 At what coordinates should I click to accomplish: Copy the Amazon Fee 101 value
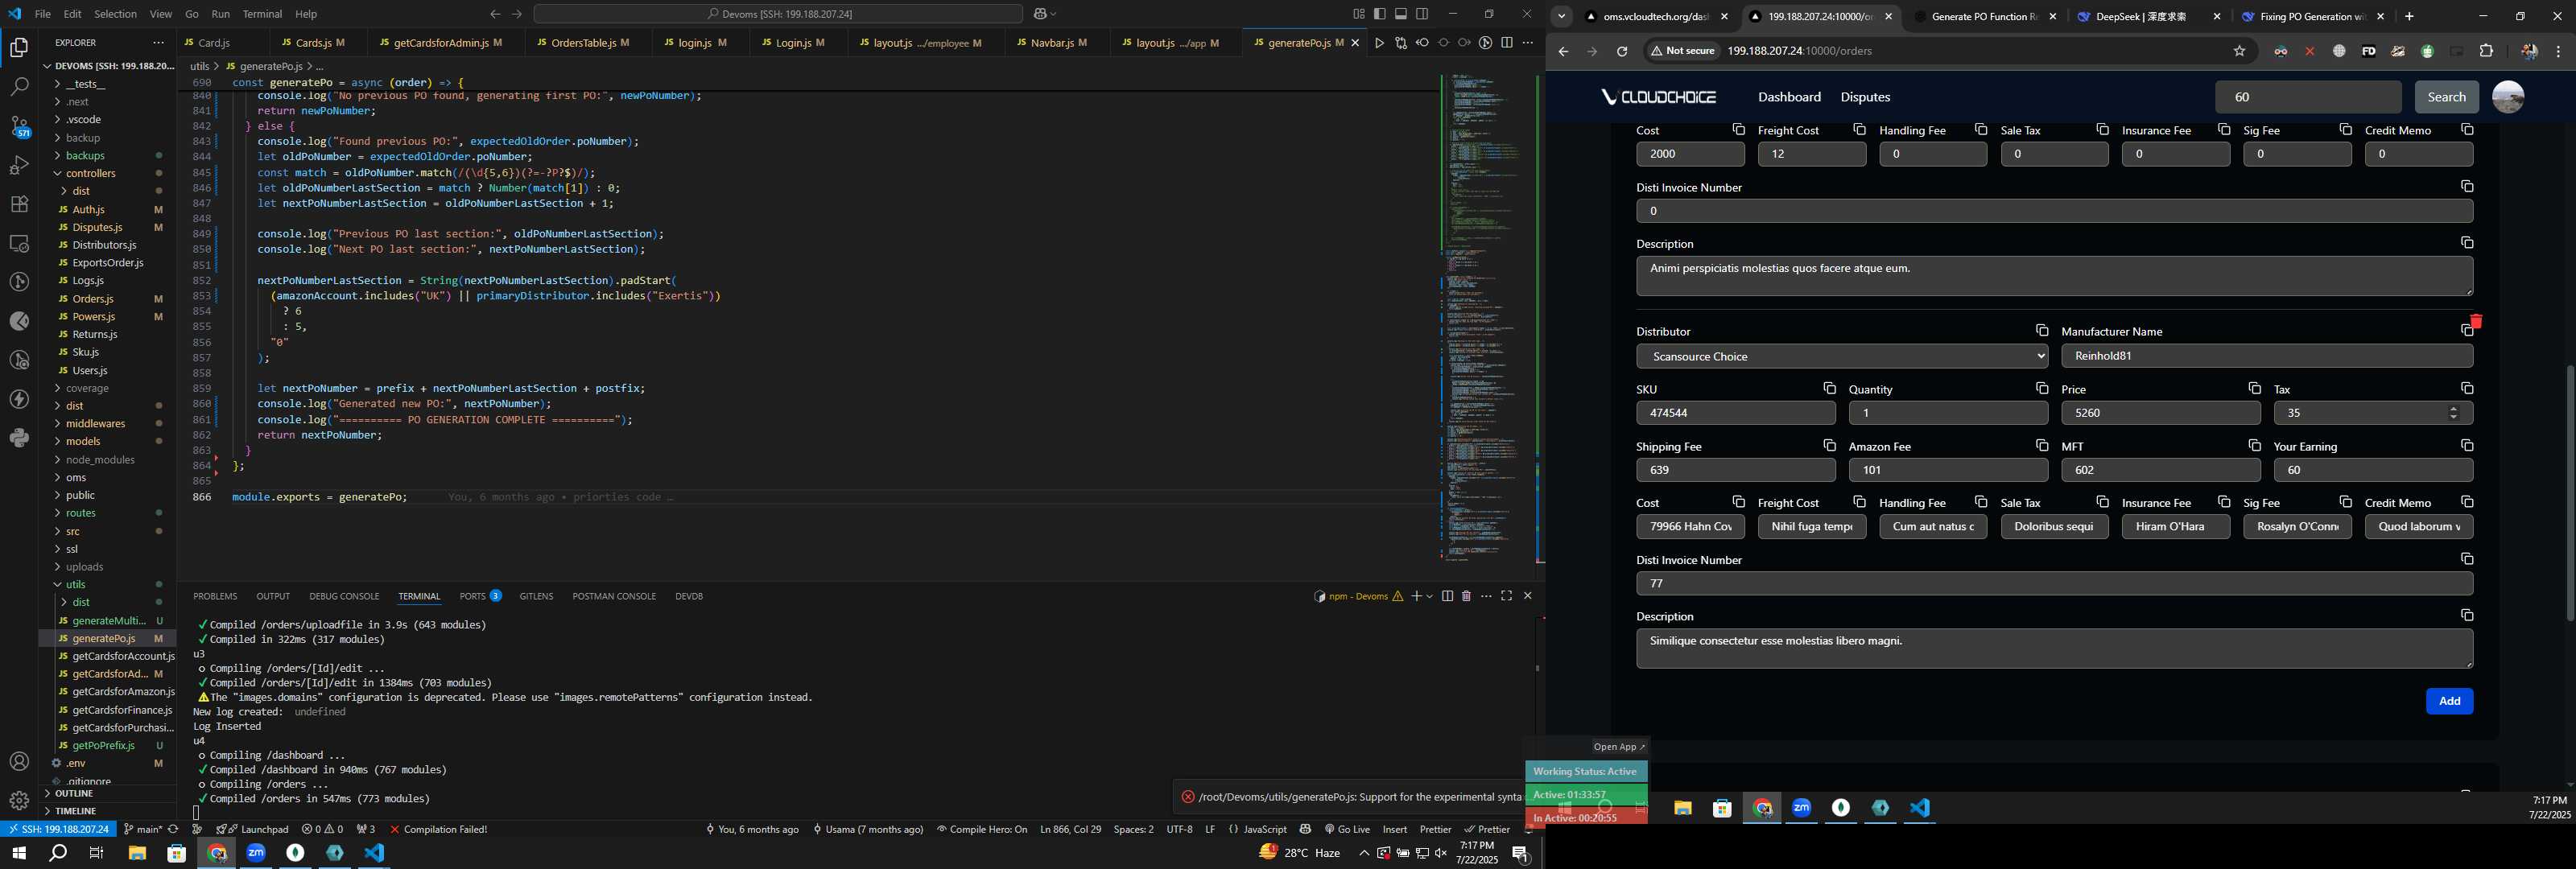[x=2042, y=445]
